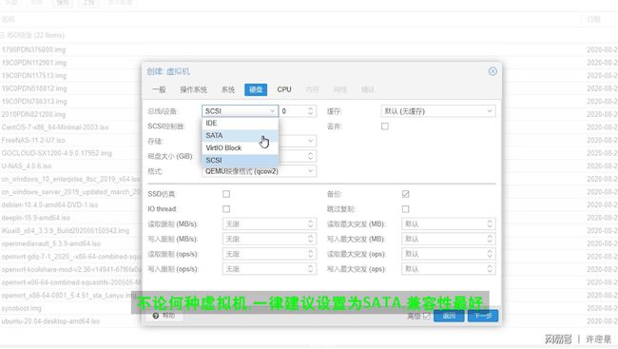The height and width of the screenshot is (349, 618).
Task: Choose VirtIO Block from the bus list
Action: [x=240, y=148]
